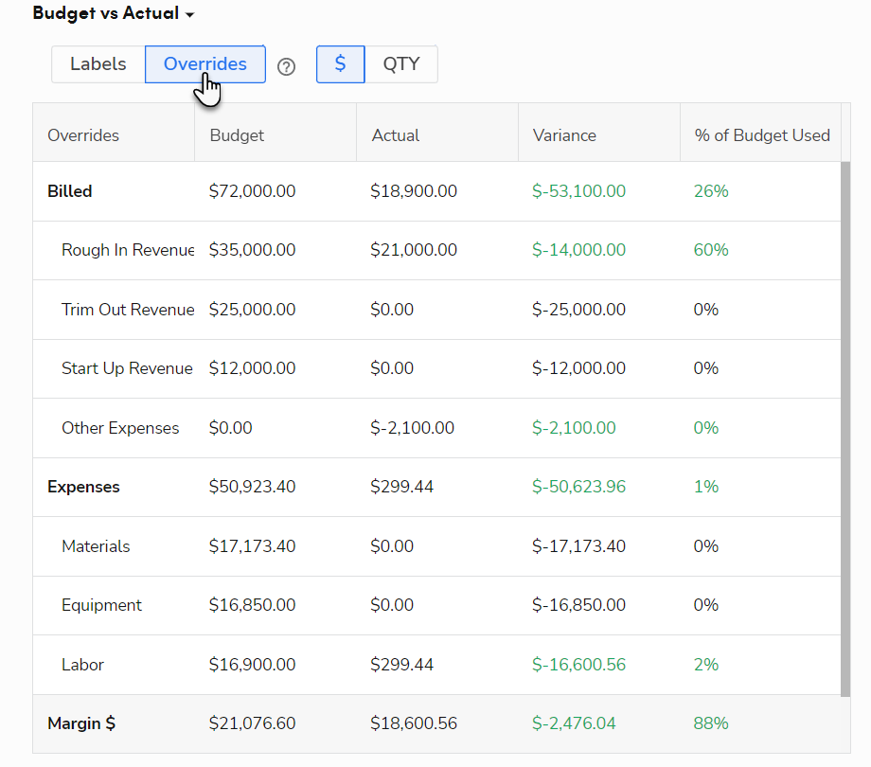Viewport: 871px width, 767px height.
Task: Click variance value $-12,000.00
Action: coord(578,368)
